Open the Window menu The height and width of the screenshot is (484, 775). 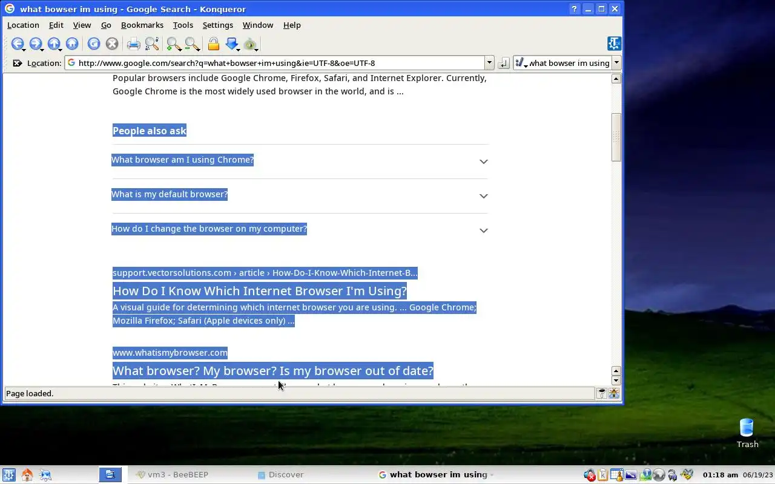258,25
